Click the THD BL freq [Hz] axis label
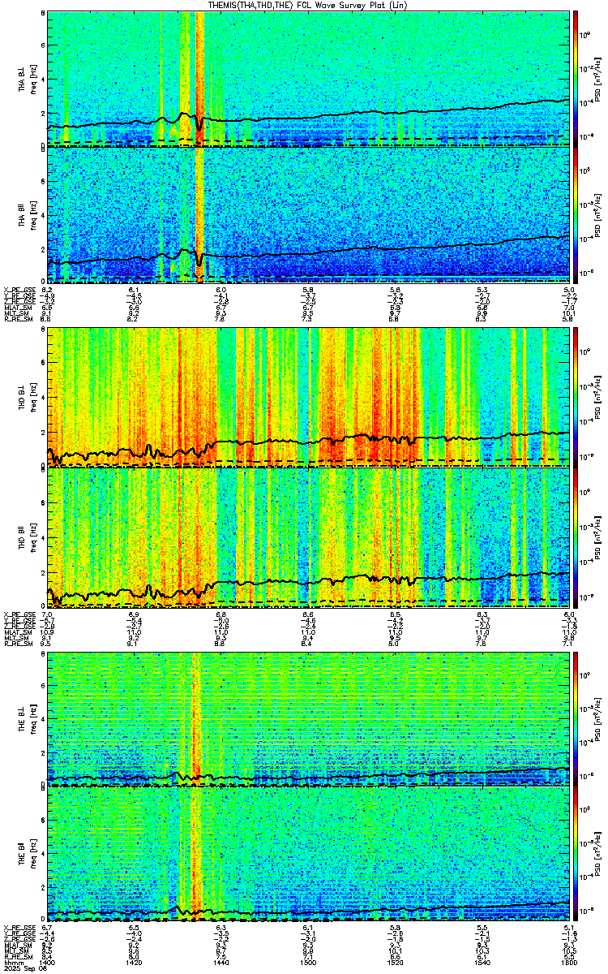Viewport: 608px width, 974px height. (x=33, y=398)
